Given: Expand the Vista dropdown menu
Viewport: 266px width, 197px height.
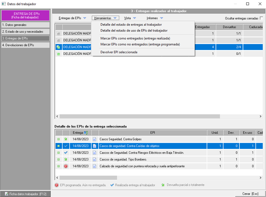Looking at the screenshot, I should pos(130,18).
